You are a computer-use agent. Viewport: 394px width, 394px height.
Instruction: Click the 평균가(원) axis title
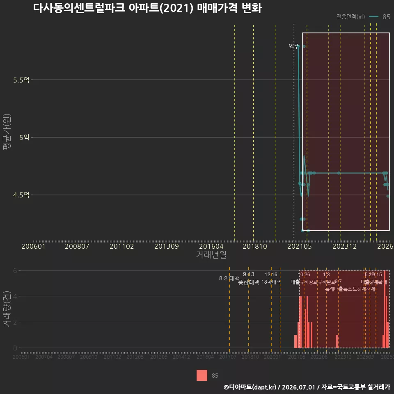click(x=7, y=132)
